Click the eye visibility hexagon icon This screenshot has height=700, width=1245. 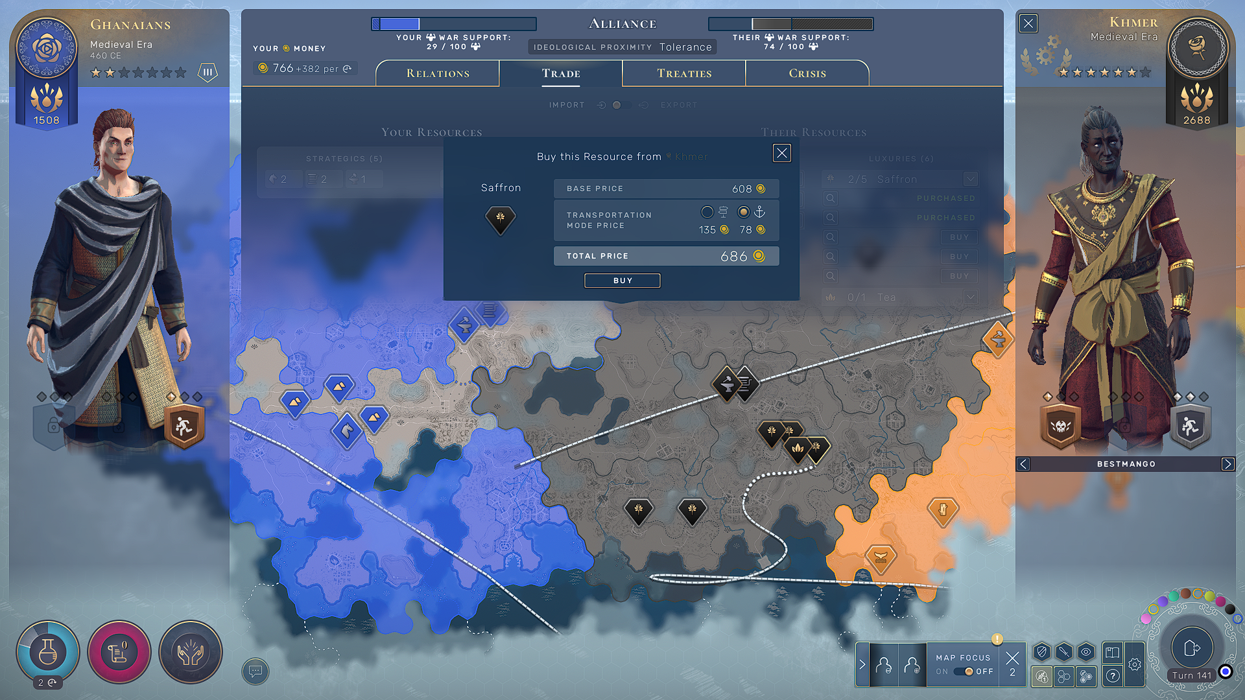pos(1086,652)
